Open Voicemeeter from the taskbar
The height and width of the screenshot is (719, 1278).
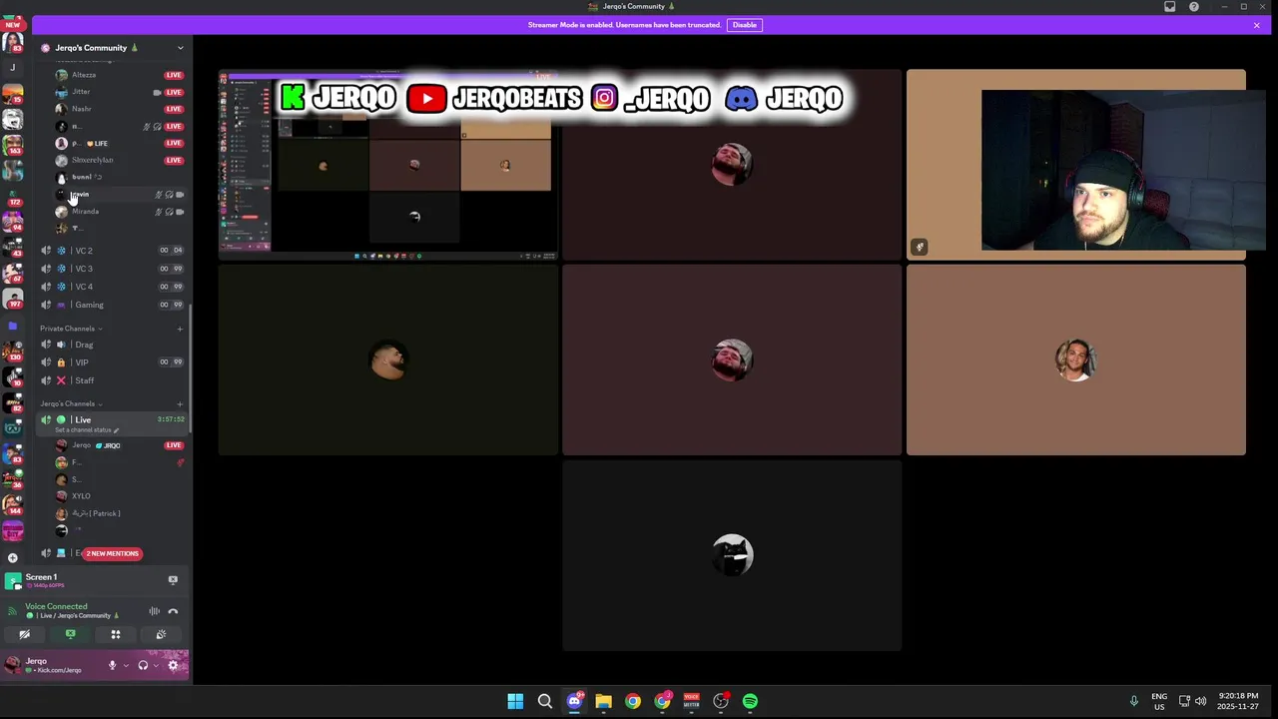point(691,701)
